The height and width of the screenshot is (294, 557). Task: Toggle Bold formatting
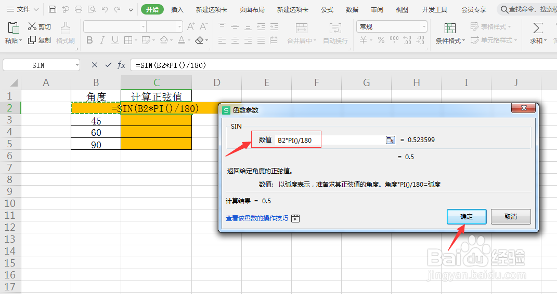coord(89,40)
